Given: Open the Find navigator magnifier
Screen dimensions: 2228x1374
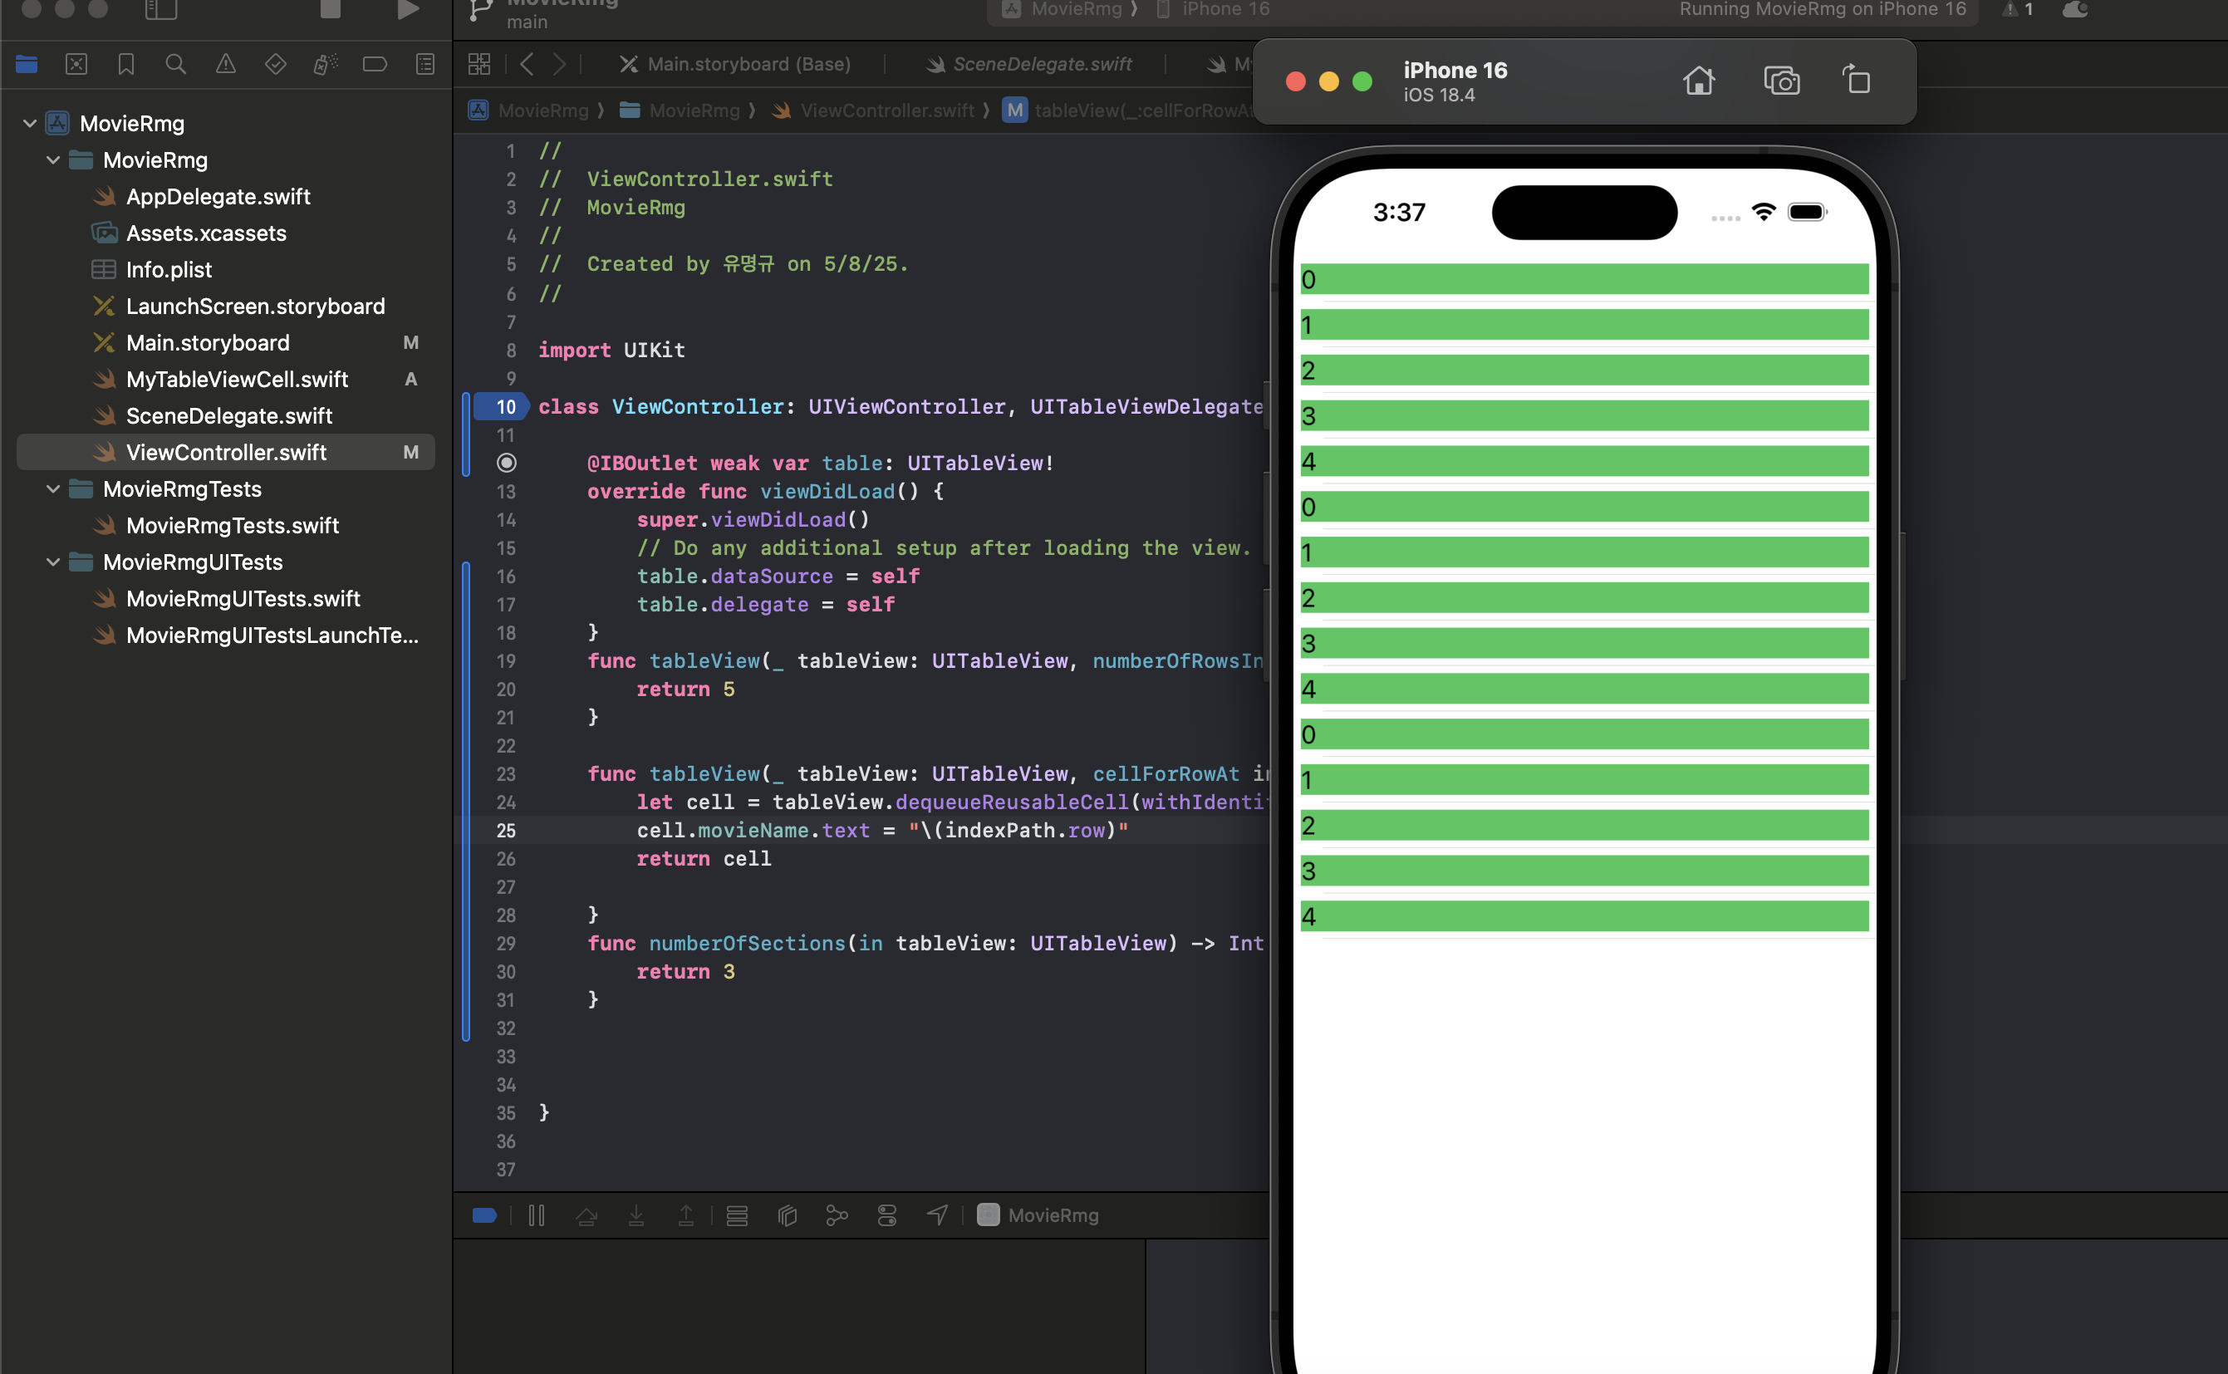Looking at the screenshot, I should point(175,65).
